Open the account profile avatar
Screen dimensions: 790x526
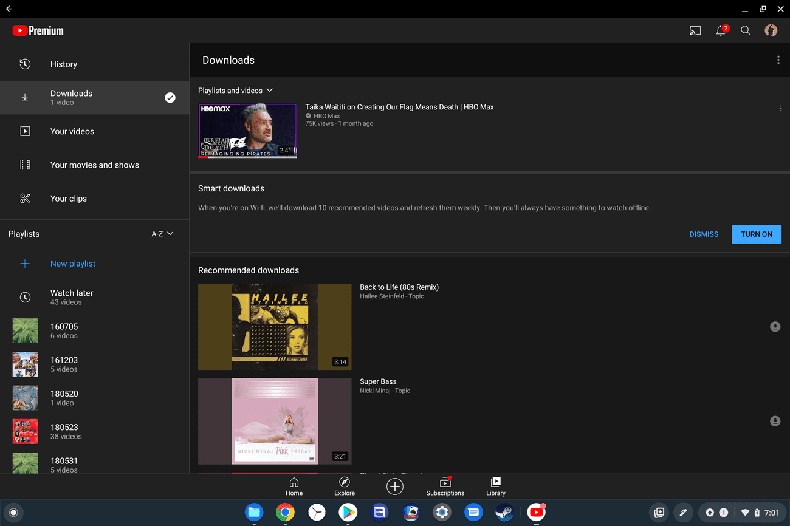pyautogui.click(x=771, y=30)
